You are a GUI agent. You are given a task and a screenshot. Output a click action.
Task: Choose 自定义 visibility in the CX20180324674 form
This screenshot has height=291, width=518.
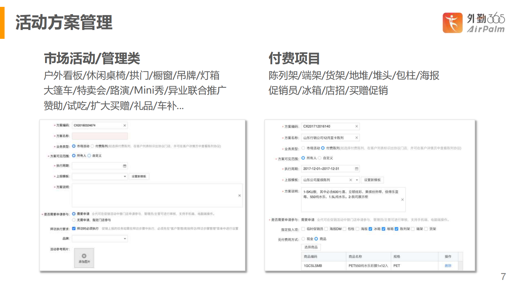[89, 156]
